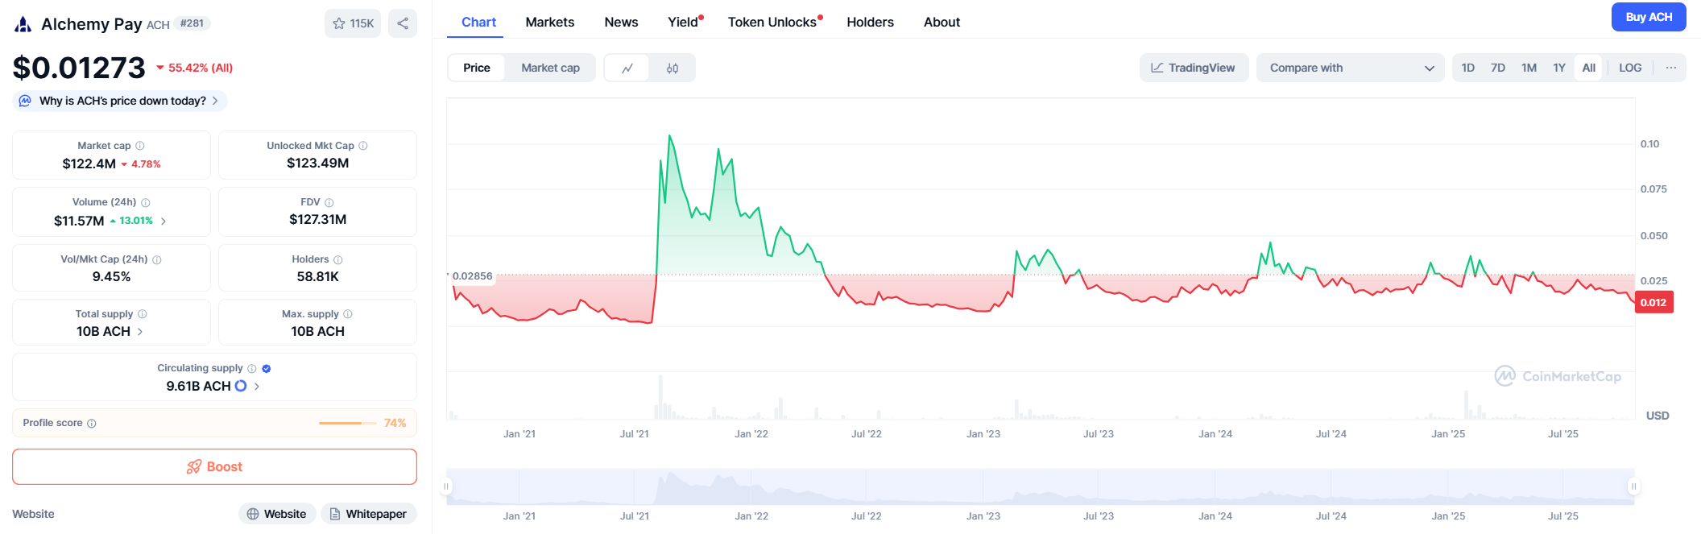The height and width of the screenshot is (534, 1701).
Task: Grab the left range slider handle
Action: click(x=446, y=486)
